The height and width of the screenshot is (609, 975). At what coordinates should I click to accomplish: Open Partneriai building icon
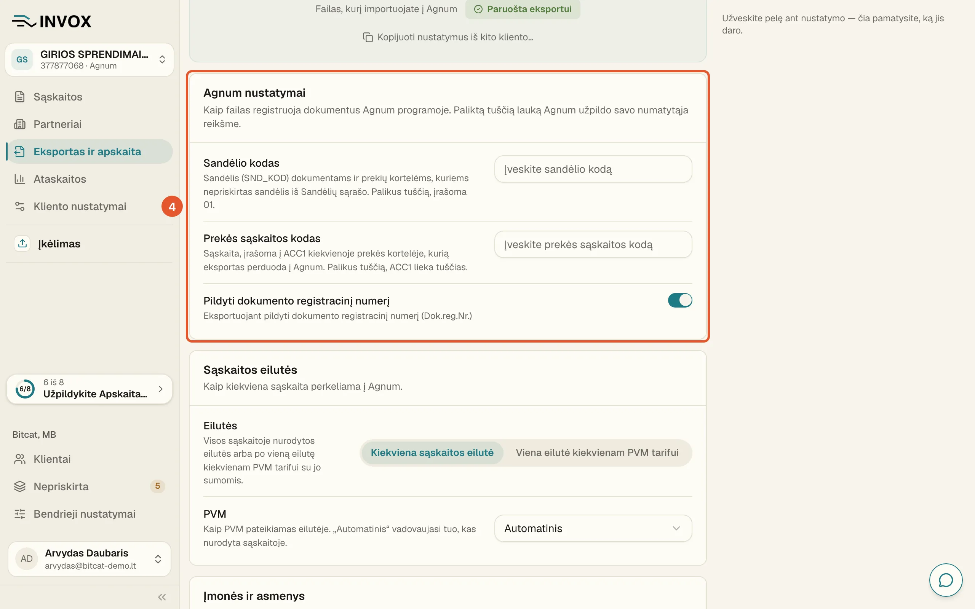[x=20, y=124]
